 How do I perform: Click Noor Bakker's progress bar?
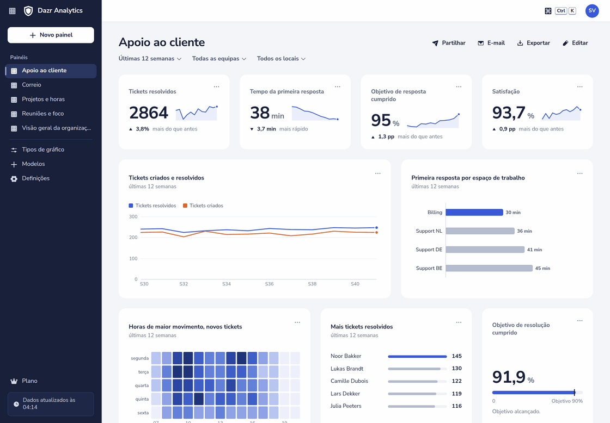click(x=417, y=356)
